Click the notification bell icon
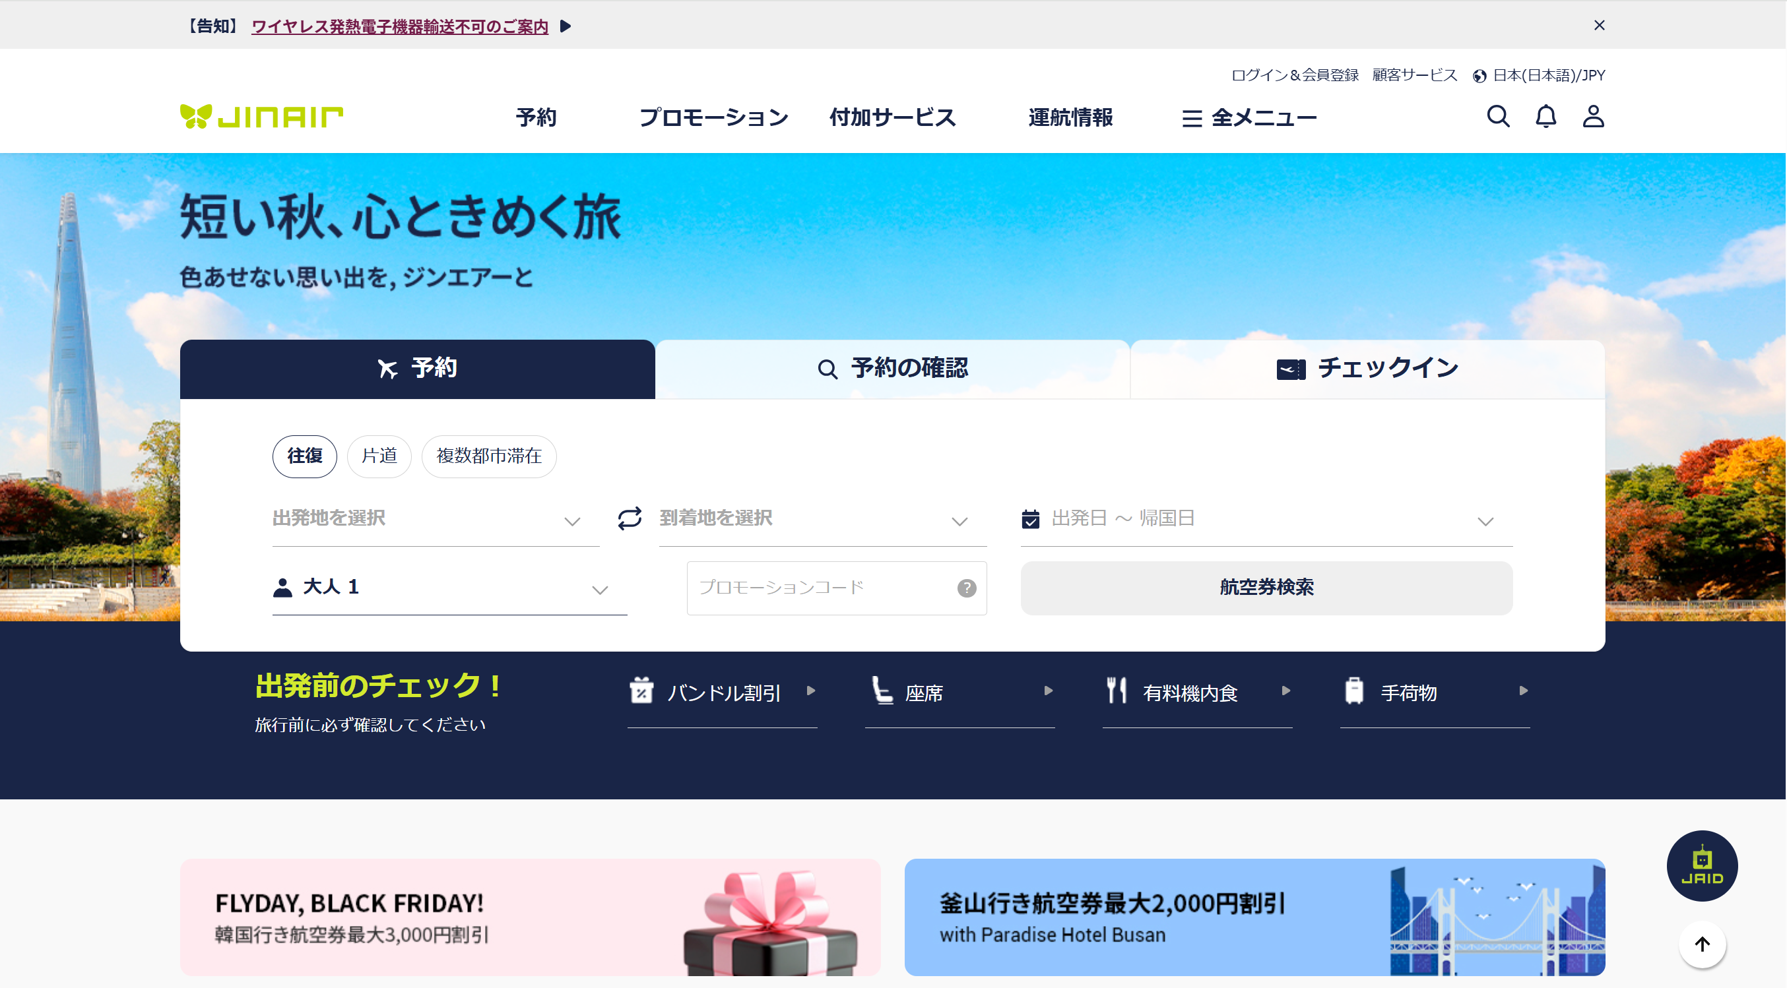This screenshot has width=1787, height=988. pyautogui.click(x=1545, y=117)
